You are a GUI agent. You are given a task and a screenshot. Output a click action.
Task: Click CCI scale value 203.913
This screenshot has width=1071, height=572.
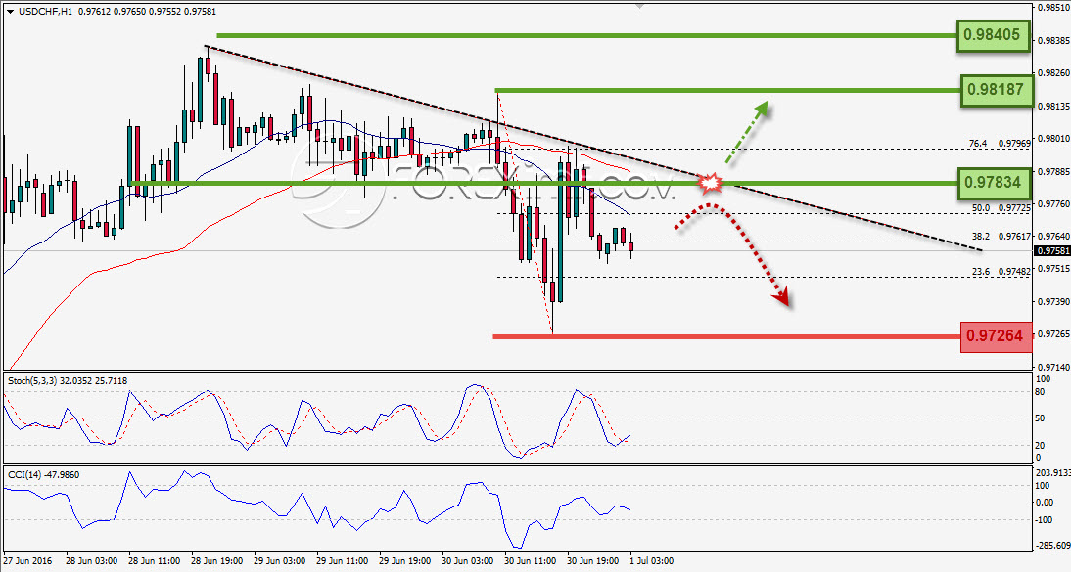tap(1052, 473)
